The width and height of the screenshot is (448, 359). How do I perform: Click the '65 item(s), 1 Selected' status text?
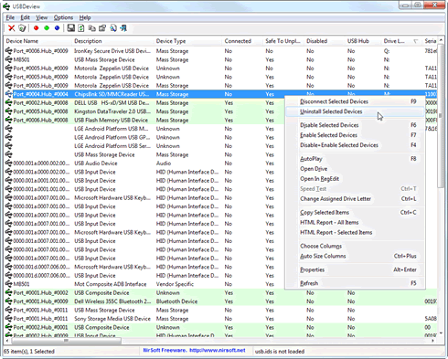pyautogui.click(x=29, y=352)
